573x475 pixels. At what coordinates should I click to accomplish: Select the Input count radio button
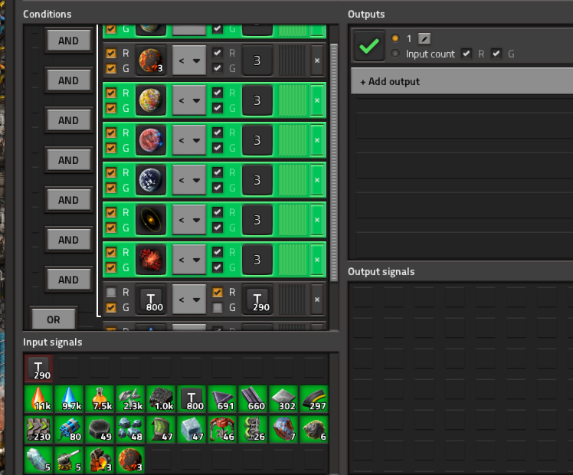(395, 54)
